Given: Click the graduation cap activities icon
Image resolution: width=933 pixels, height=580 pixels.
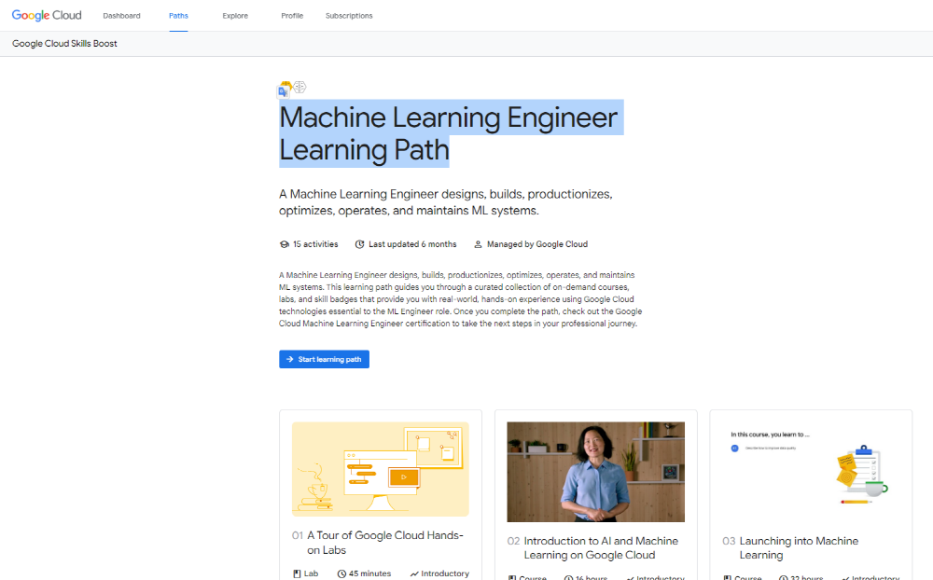Looking at the screenshot, I should click(285, 244).
